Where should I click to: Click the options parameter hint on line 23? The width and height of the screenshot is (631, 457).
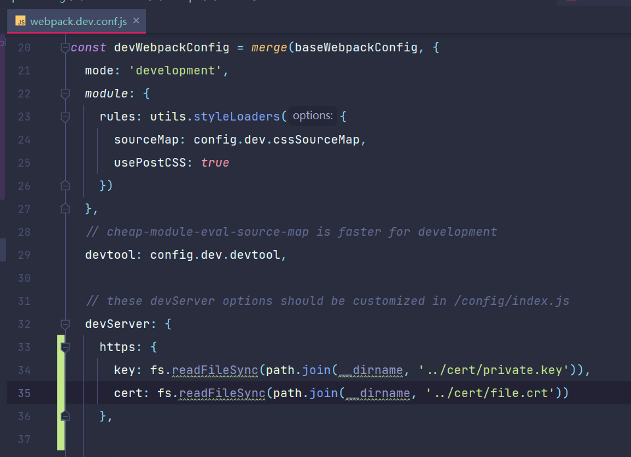click(312, 115)
